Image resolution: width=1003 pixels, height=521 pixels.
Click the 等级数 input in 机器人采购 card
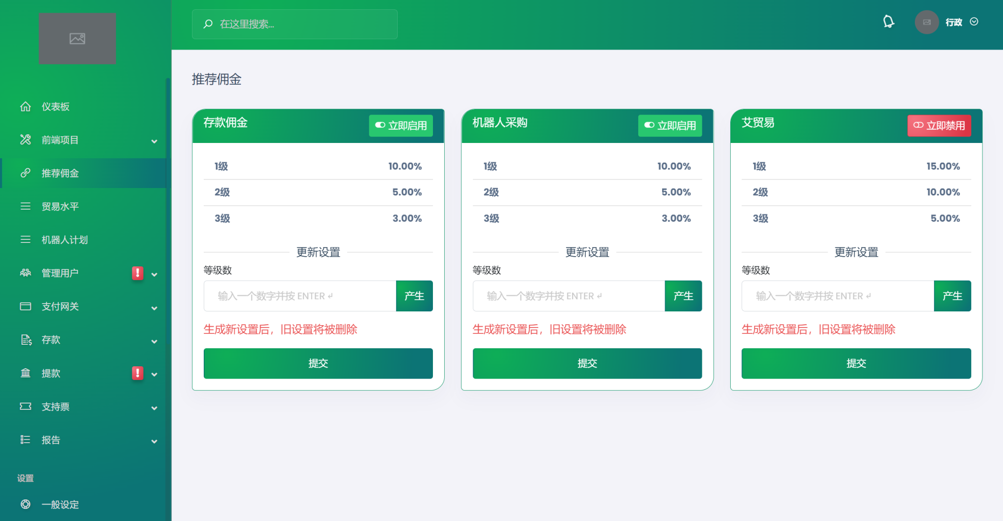pos(568,296)
